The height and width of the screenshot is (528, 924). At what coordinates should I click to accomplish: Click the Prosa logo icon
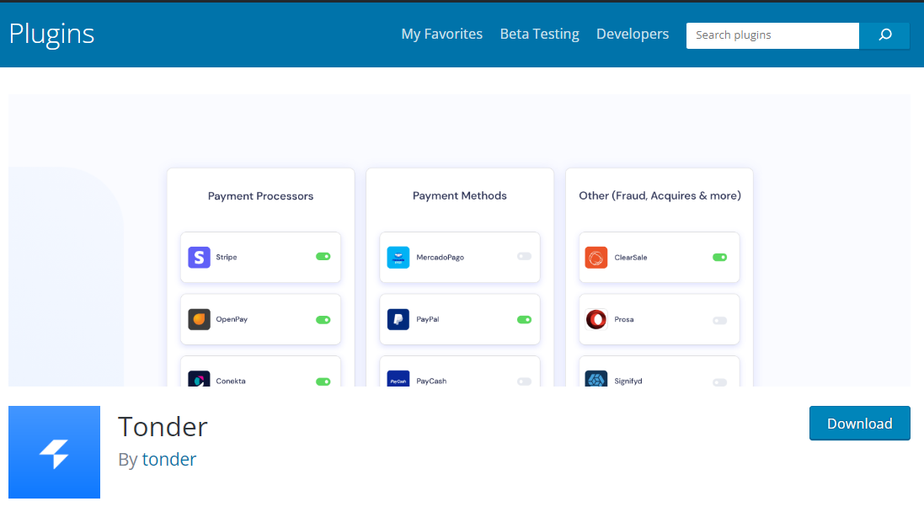coord(596,319)
